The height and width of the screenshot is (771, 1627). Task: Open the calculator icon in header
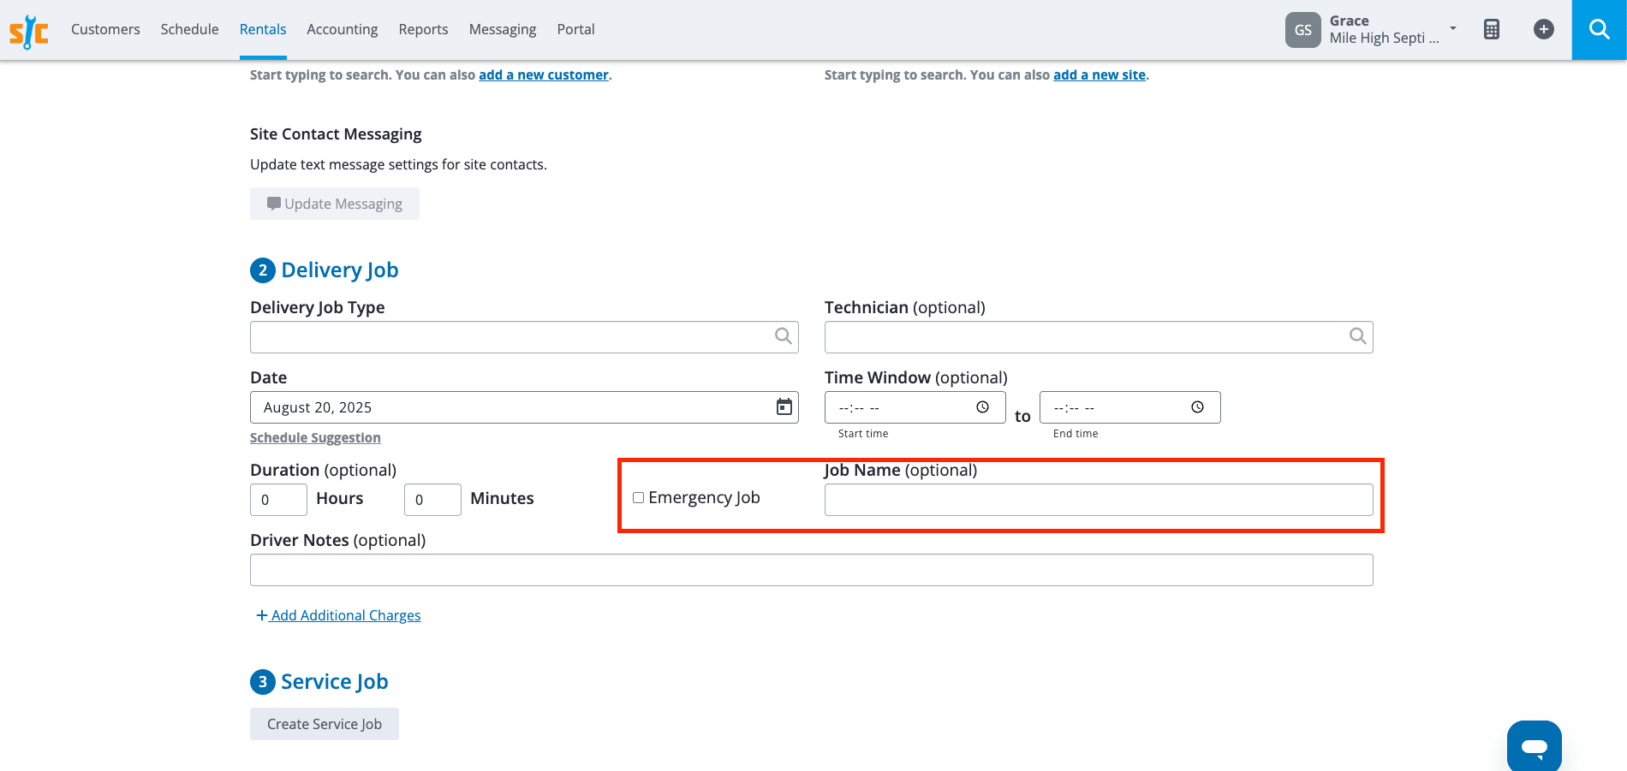pos(1492,29)
